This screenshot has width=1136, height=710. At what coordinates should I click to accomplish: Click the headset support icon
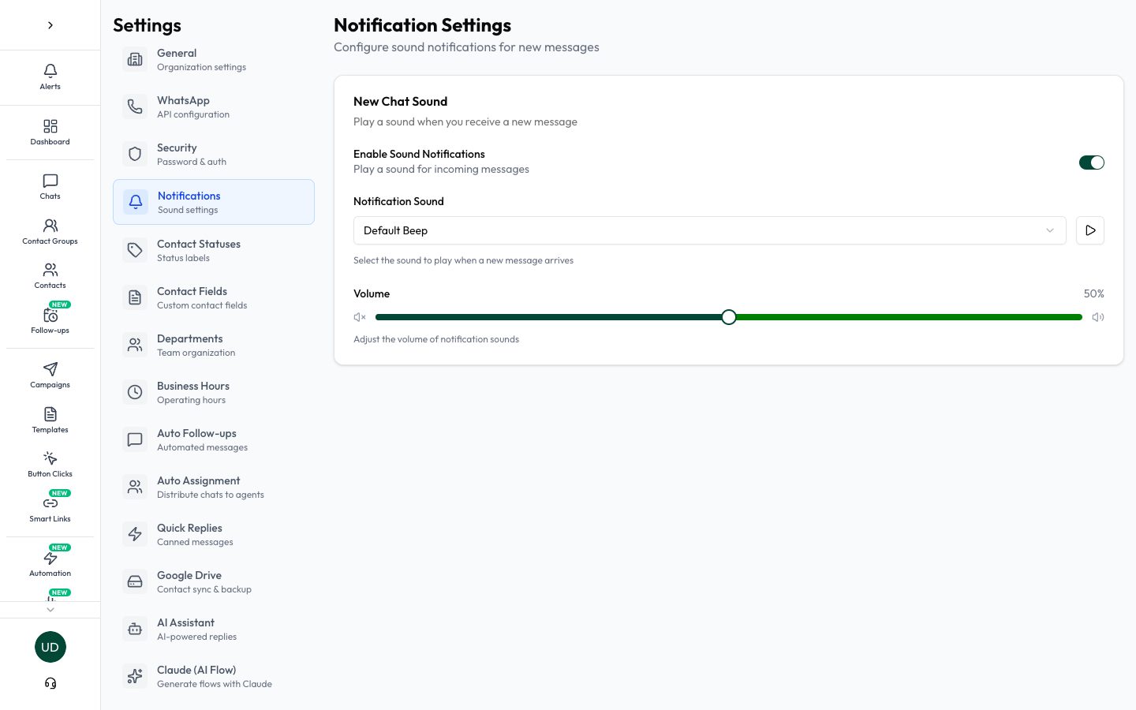(50, 683)
